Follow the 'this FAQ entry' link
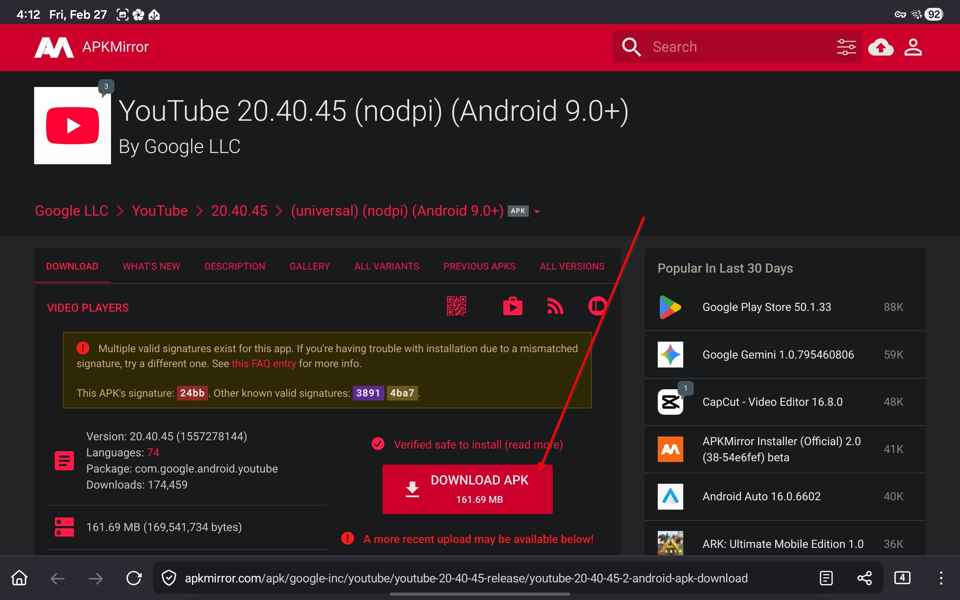 pos(264,363)
